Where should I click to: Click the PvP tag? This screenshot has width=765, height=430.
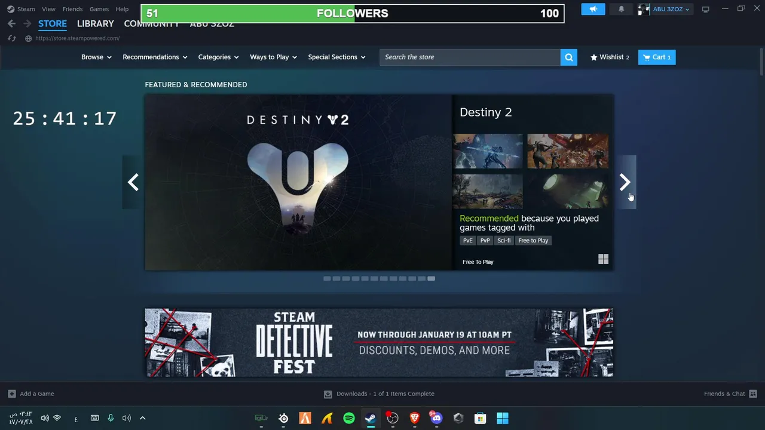coord(485,241)
